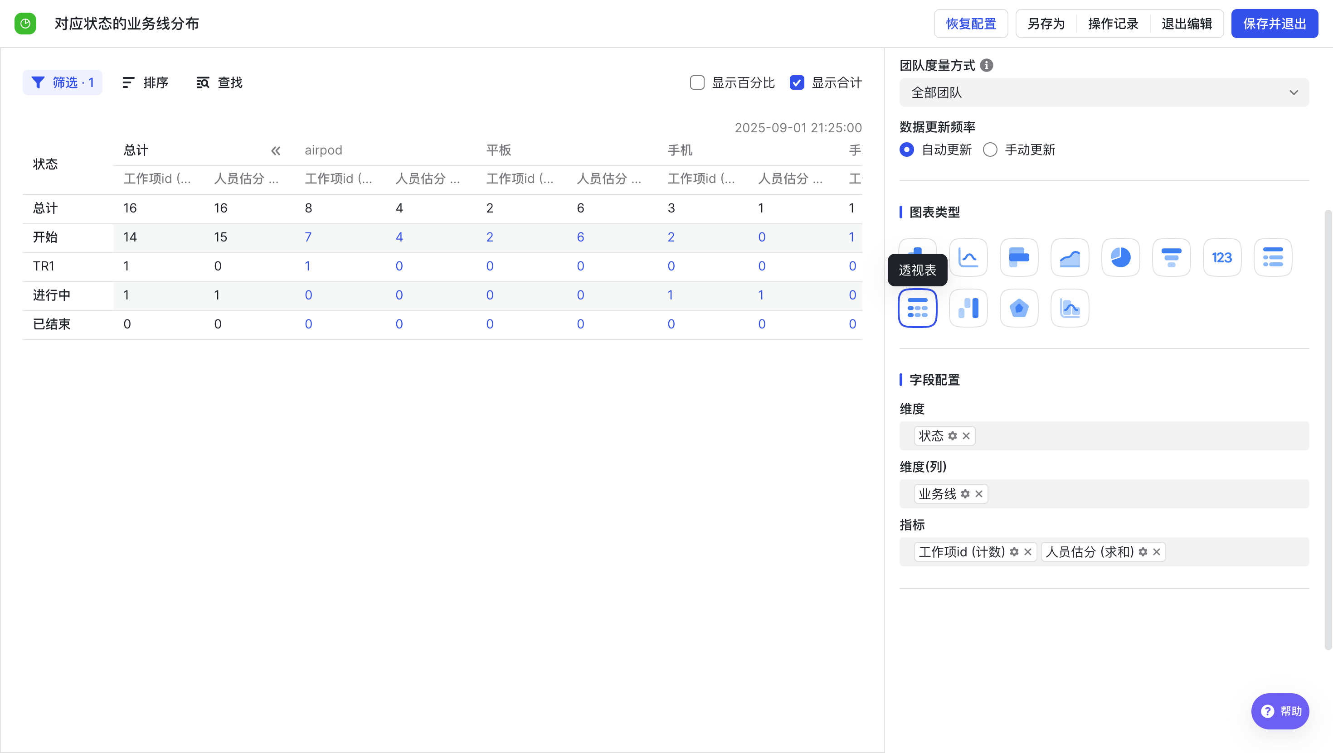
Task: Open settings gear for 状态 dimension
Action: tap(953, 436)
